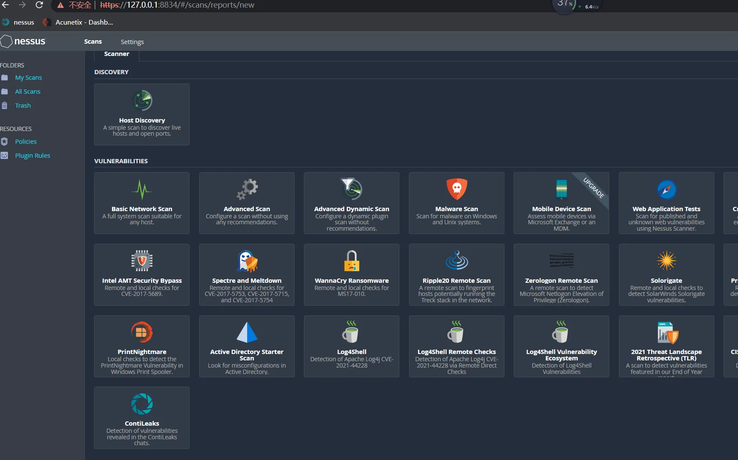Select the Host Discovery template title
738x460 pixels.
142,120
